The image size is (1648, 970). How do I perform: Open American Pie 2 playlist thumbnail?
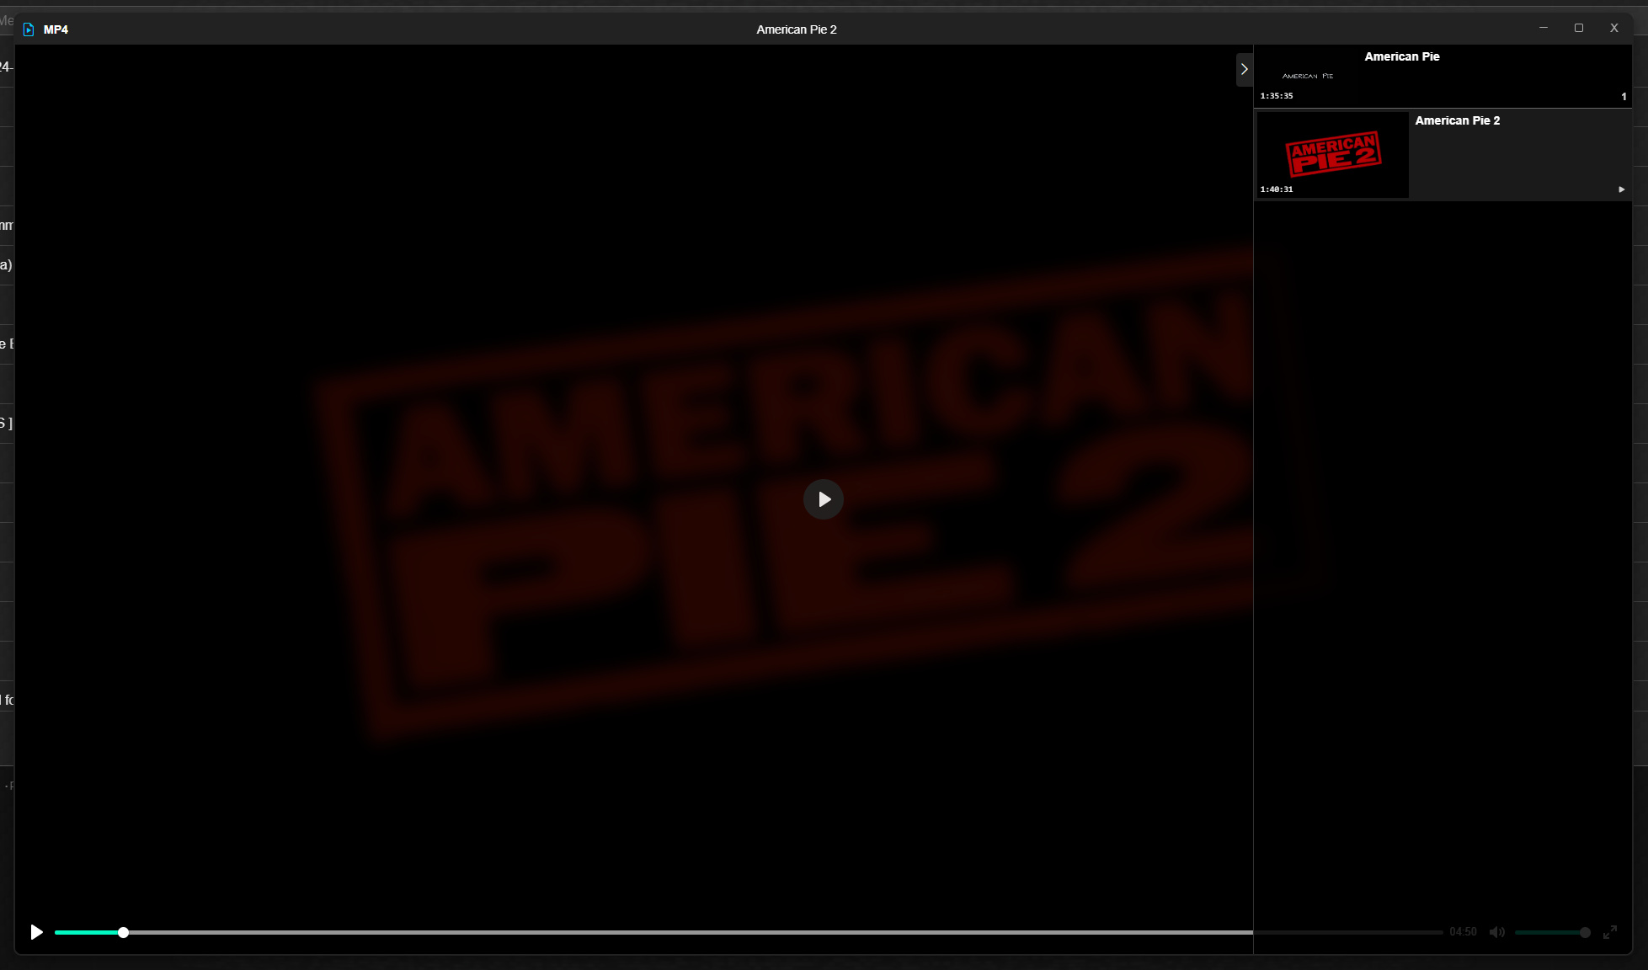(x=1332, y=154)
